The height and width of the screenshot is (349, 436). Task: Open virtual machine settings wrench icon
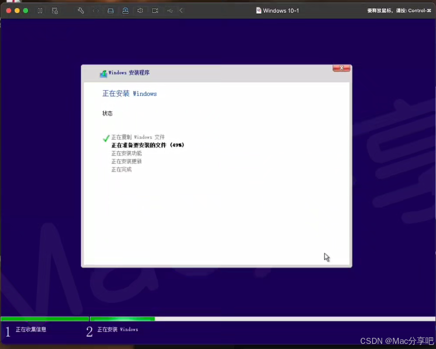(81, 11)
